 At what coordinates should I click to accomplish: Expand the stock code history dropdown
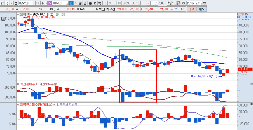34,3
